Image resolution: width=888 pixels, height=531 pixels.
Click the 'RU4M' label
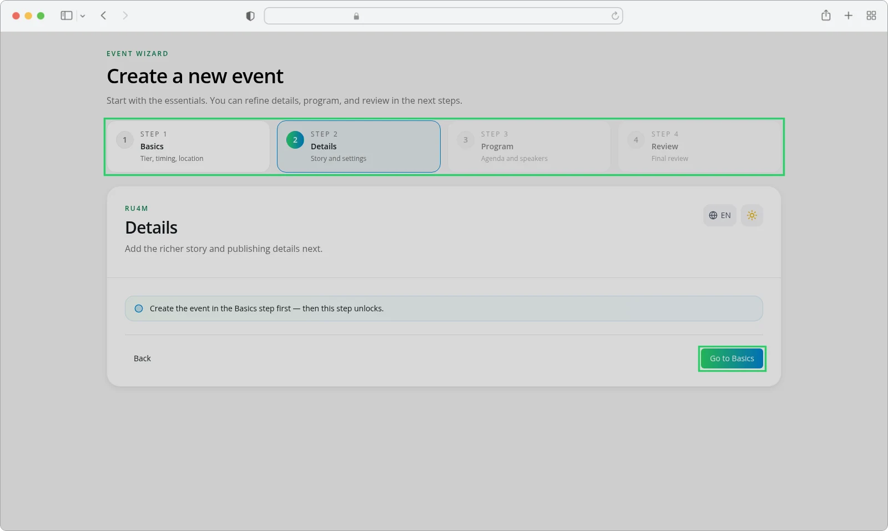[x=137, y=209]
